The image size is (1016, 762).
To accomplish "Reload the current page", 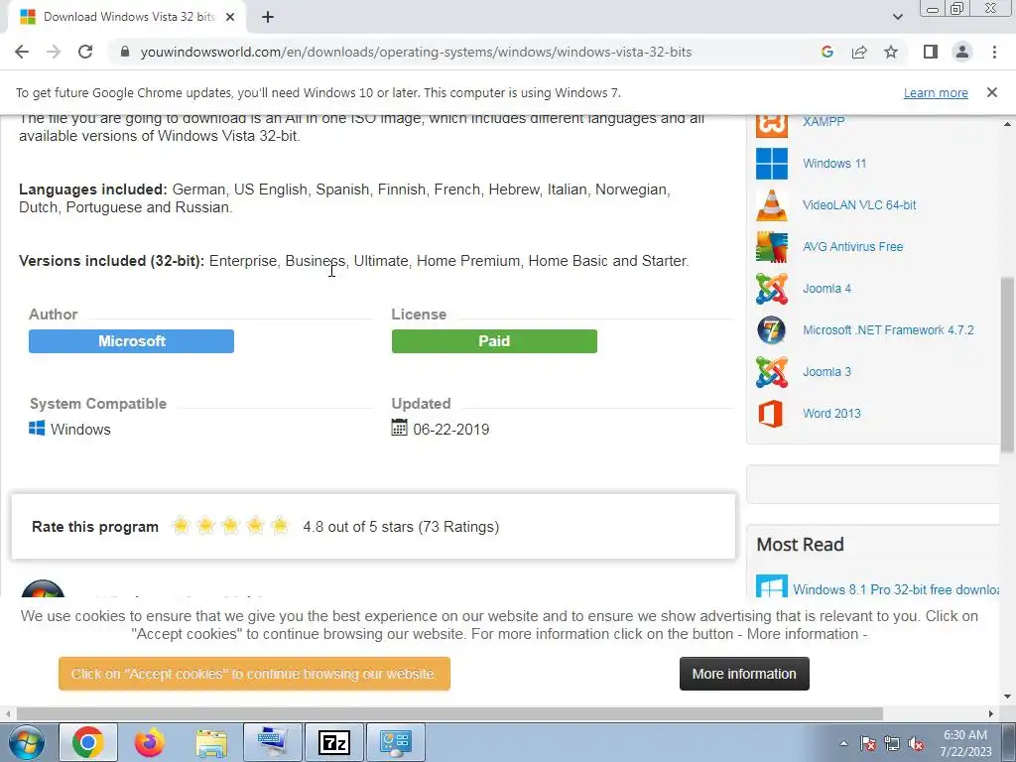I will pyautogui.click(x=85, y=52).
